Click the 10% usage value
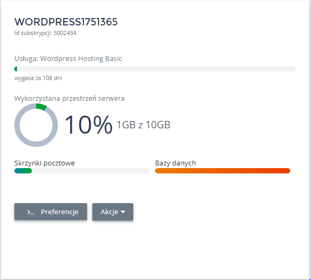Viewport: 311px width, 280px height. click(x=89, y=125)
